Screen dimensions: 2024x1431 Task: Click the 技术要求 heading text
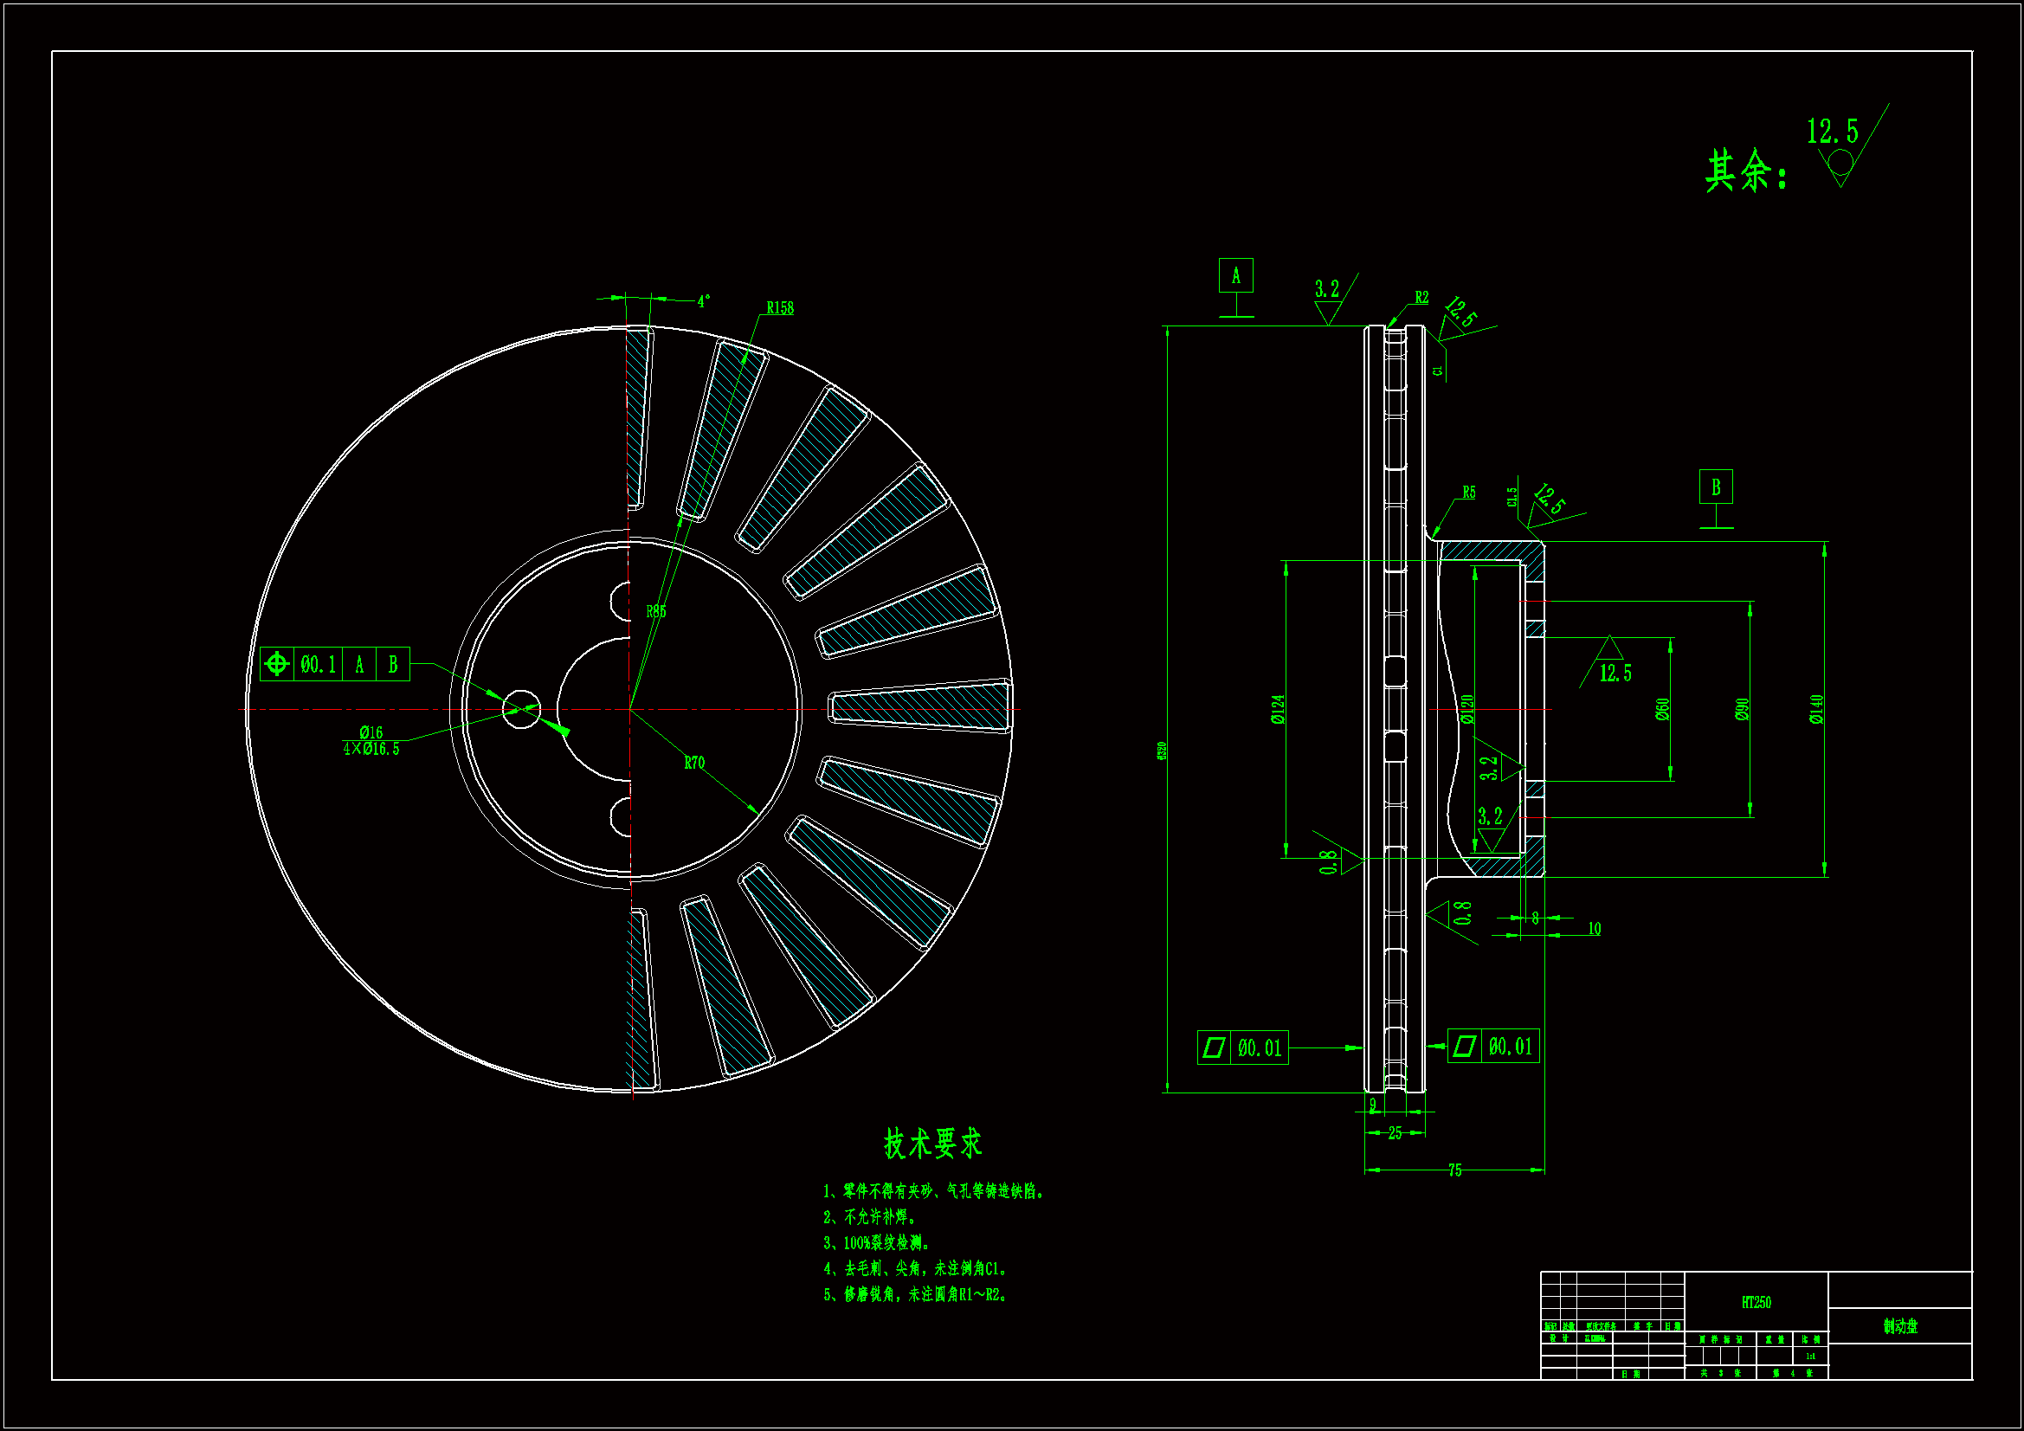[931, 1144]
